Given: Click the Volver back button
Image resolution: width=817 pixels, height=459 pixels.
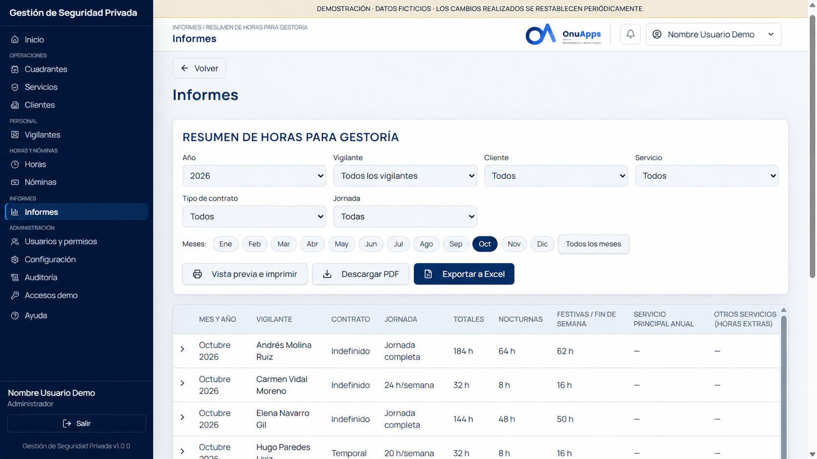Looking at the screenshot, I should coord(199,68).
